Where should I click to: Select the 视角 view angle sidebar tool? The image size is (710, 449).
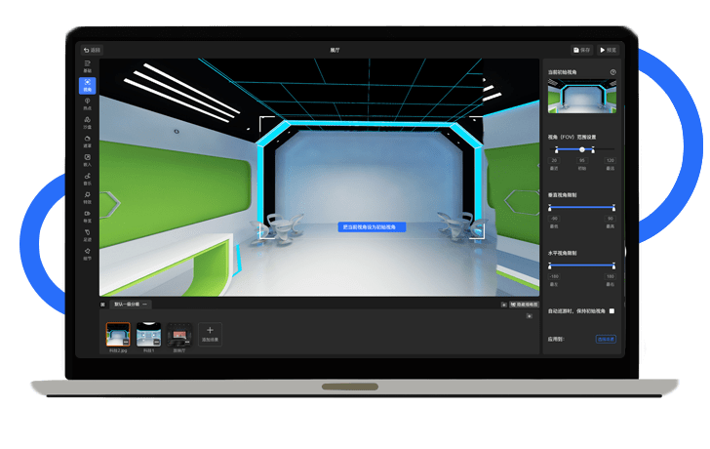click(x=88, y=85)
